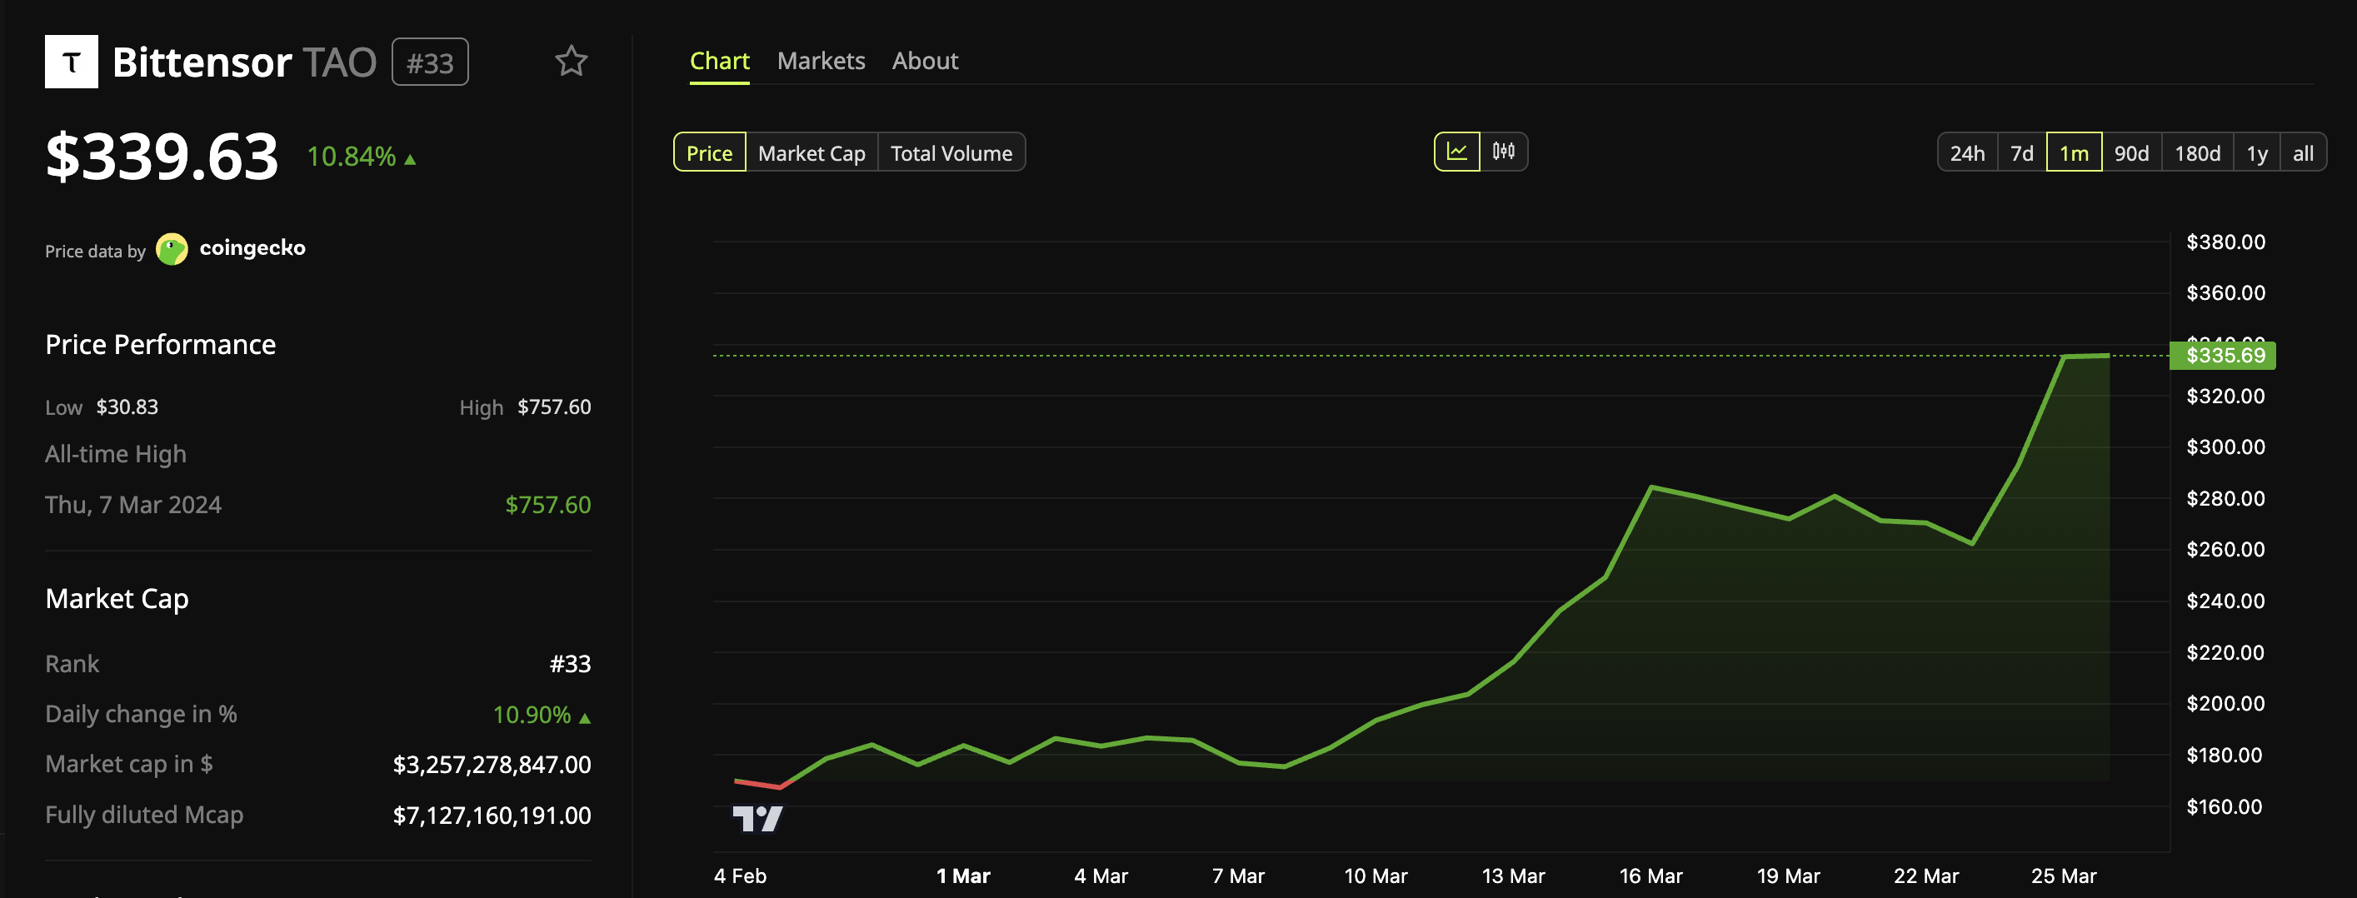Click the Price Performance heading
The width and height of the screenshot is (2357, 898).
(x=160, y=345)
